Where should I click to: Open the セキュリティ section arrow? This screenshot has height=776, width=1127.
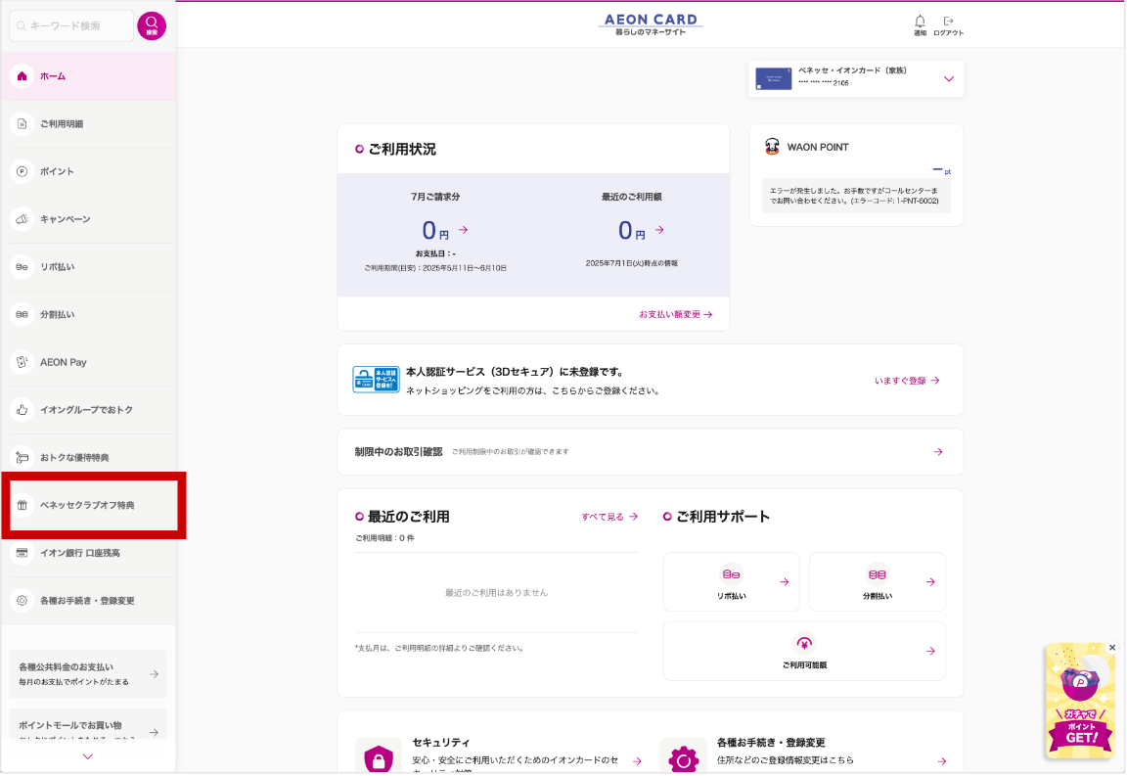point(637,761)
